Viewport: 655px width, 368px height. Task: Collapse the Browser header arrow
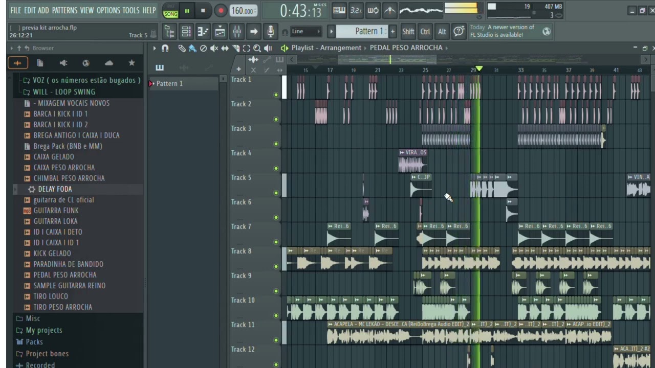click(x=11, y=48)
